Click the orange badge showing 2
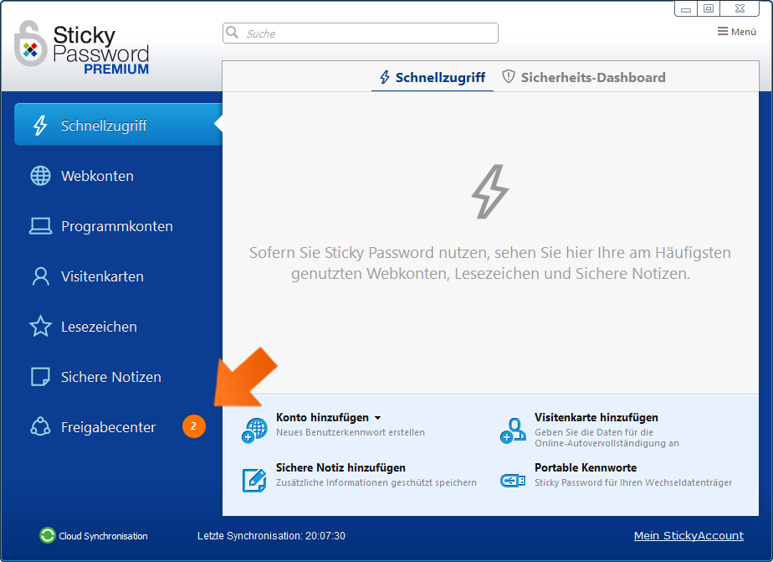Viewport: 773px width, 562px height. (x=194, y=426)
